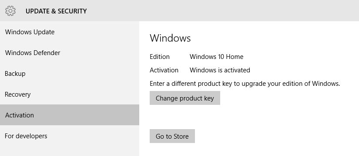Click empty header bar right of the title
Image resolution: width=359 pixels, height=156 pixels.
tap(222, 11)
